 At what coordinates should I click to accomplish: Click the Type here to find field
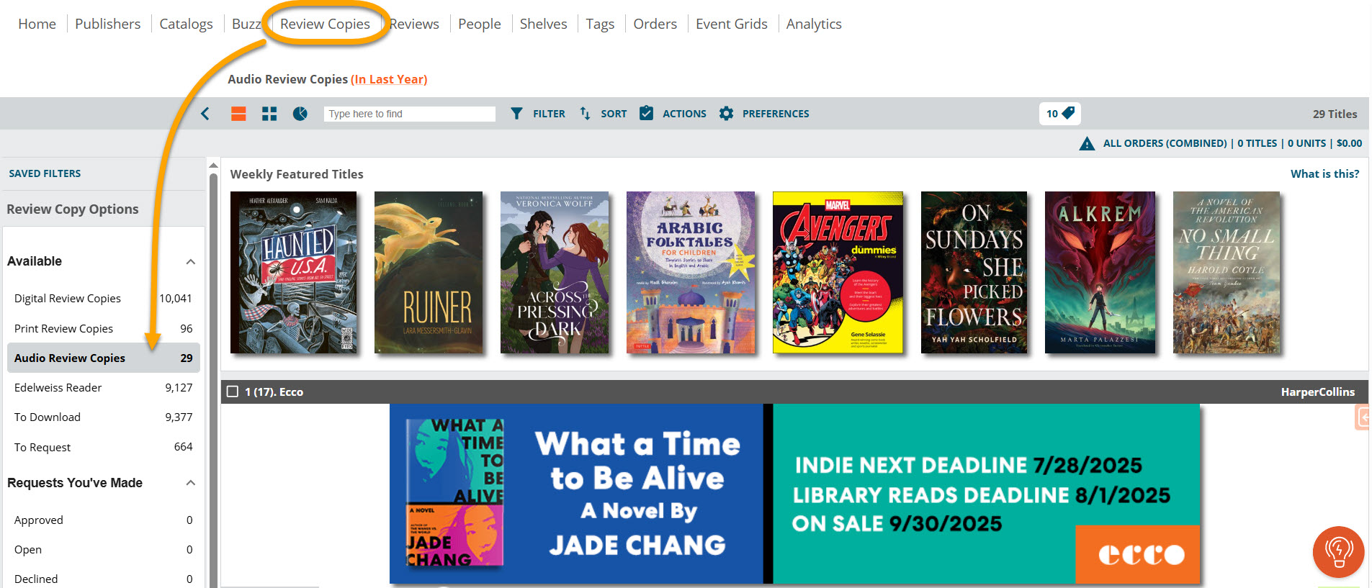point(409,114)
